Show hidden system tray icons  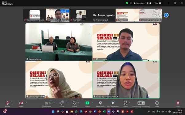click(149, 112)
